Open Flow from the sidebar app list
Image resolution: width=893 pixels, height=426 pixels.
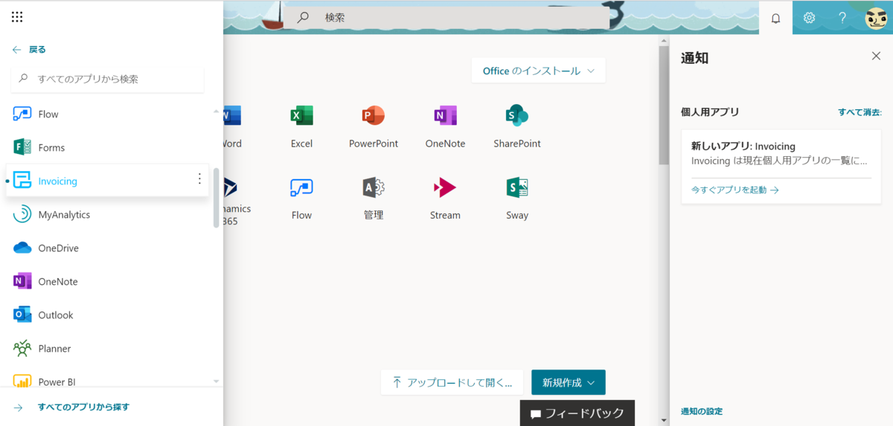[x=107, y=114]
